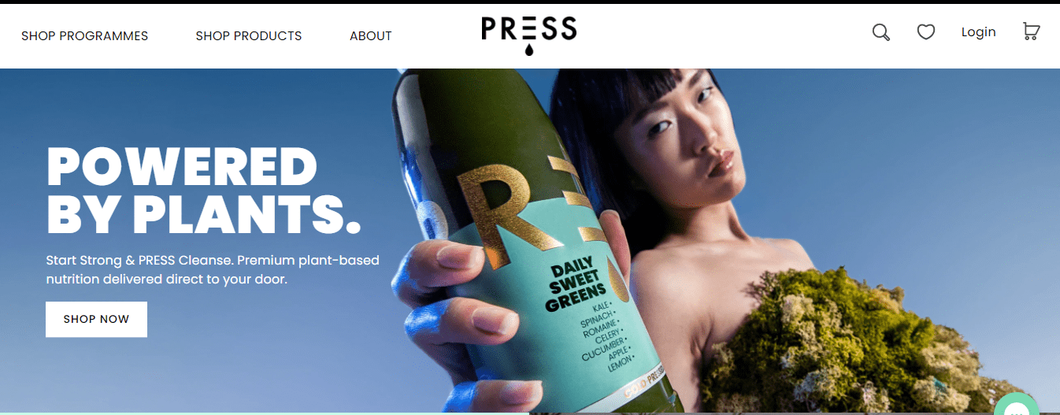Click the POWERED BY PLANTS headline
This screenshot has width=1060, height=415.
[x=203, y=190]
